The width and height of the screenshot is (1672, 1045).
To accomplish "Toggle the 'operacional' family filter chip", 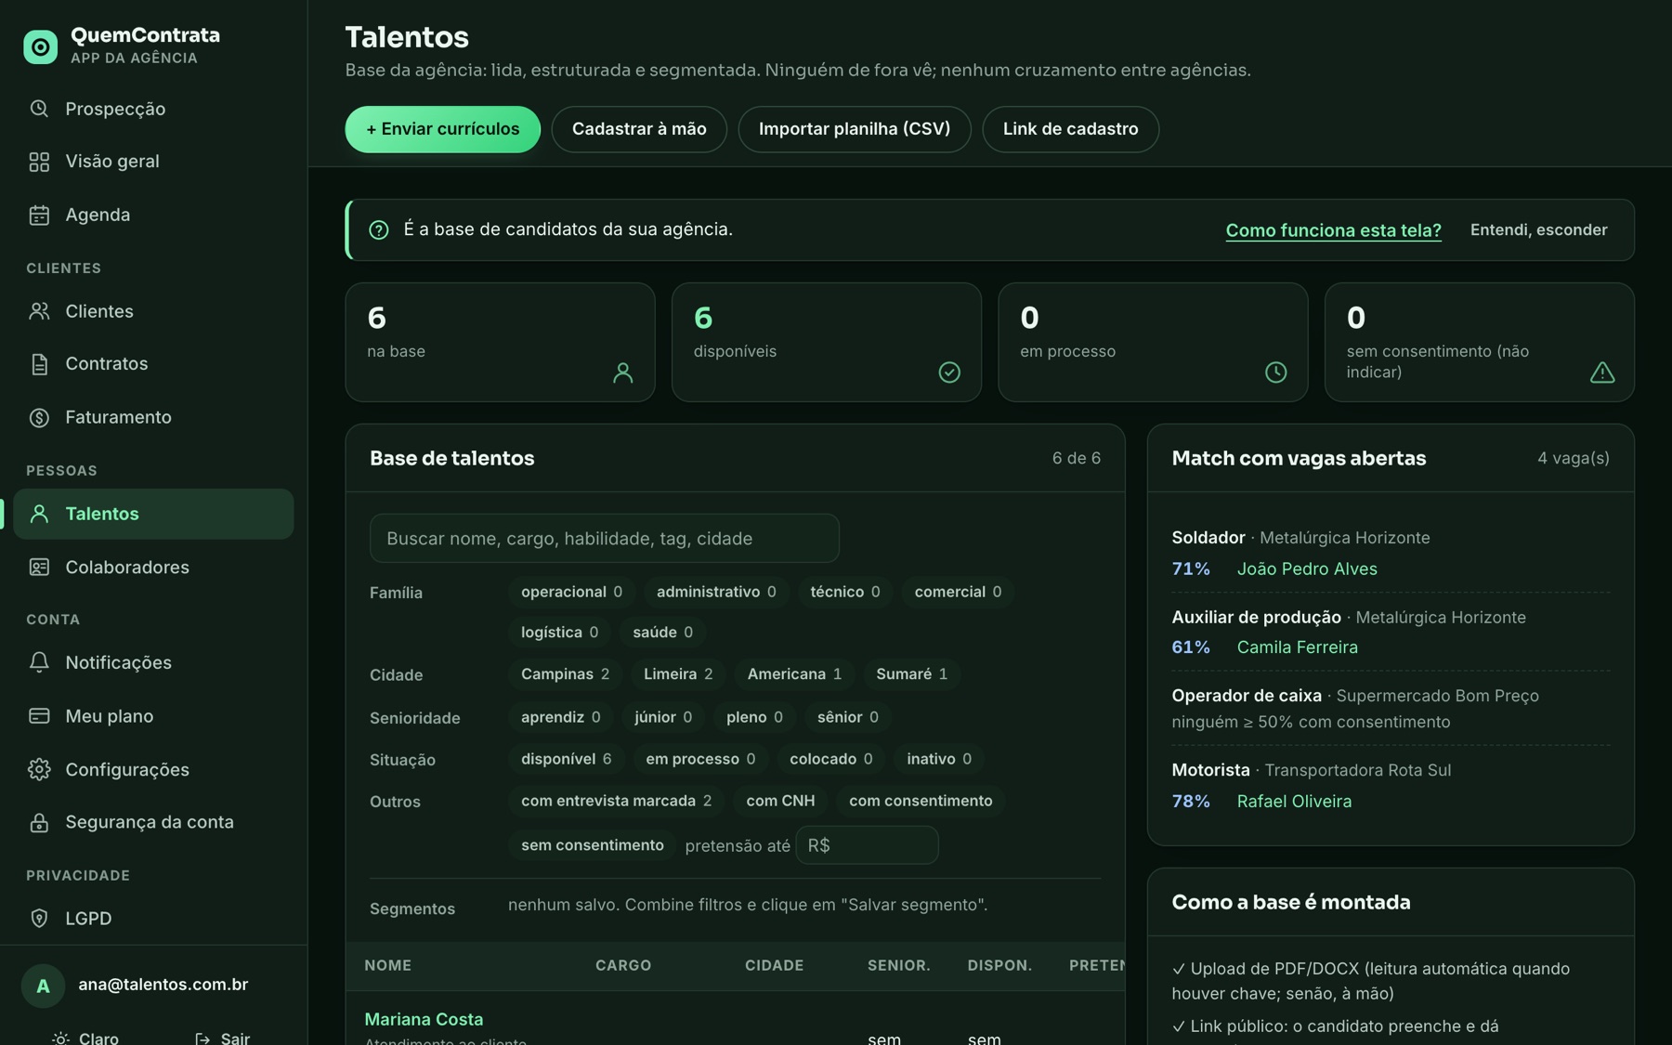I will pos(572,592).
